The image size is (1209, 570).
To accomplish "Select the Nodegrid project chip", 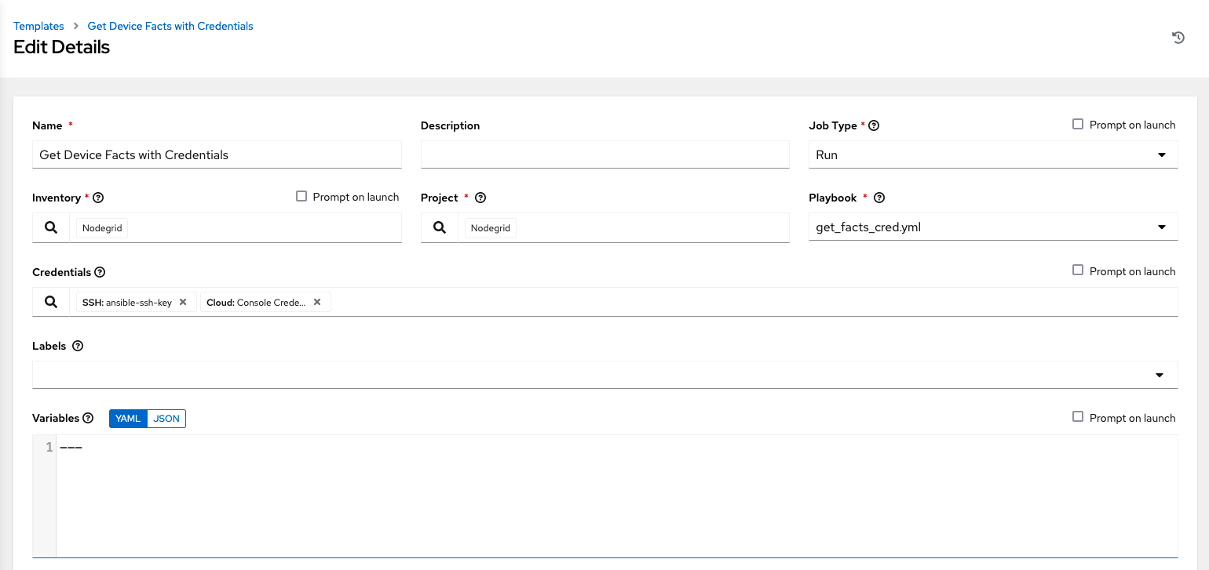I will [491, 228].
